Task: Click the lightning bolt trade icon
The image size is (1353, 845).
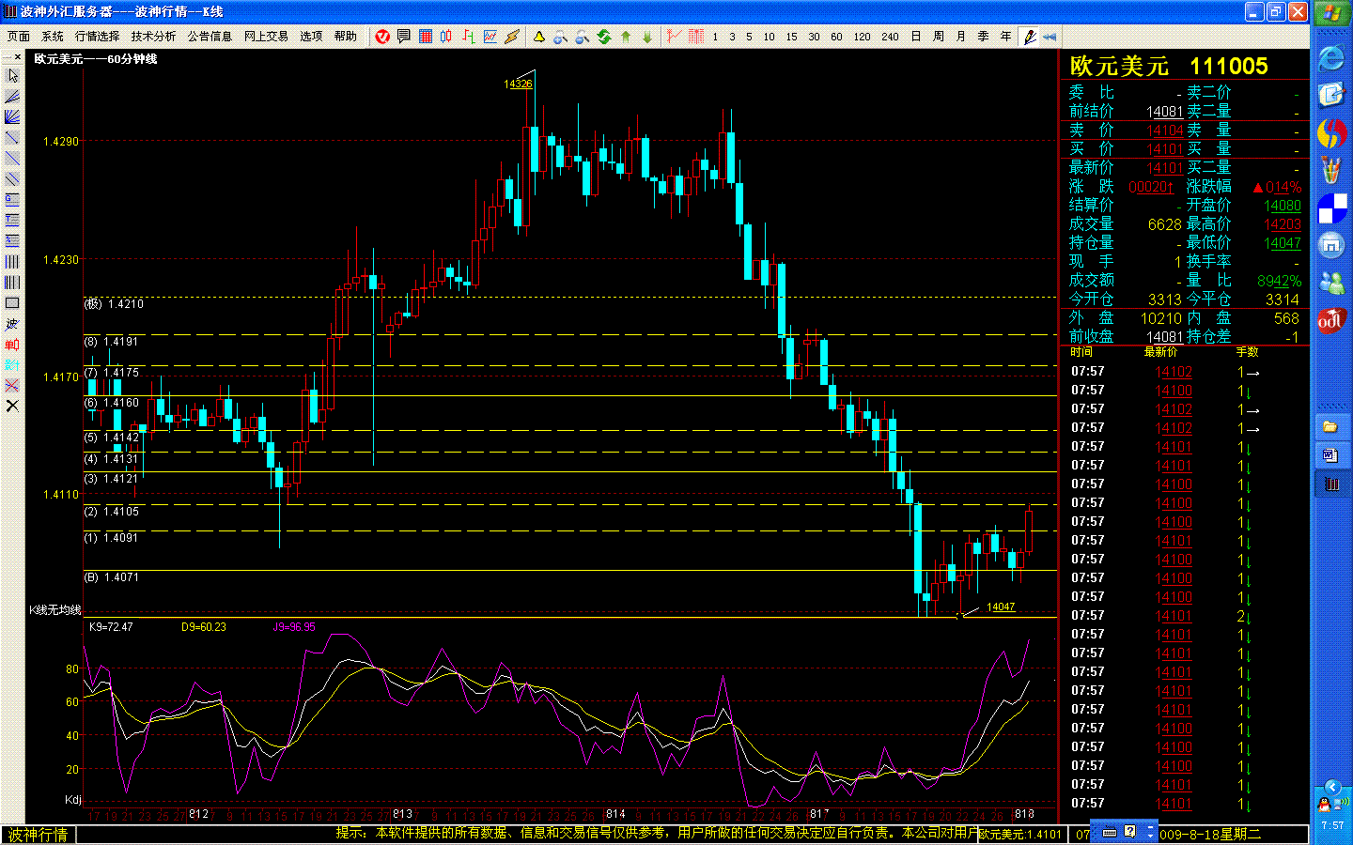Action: [x=511, y=37]
